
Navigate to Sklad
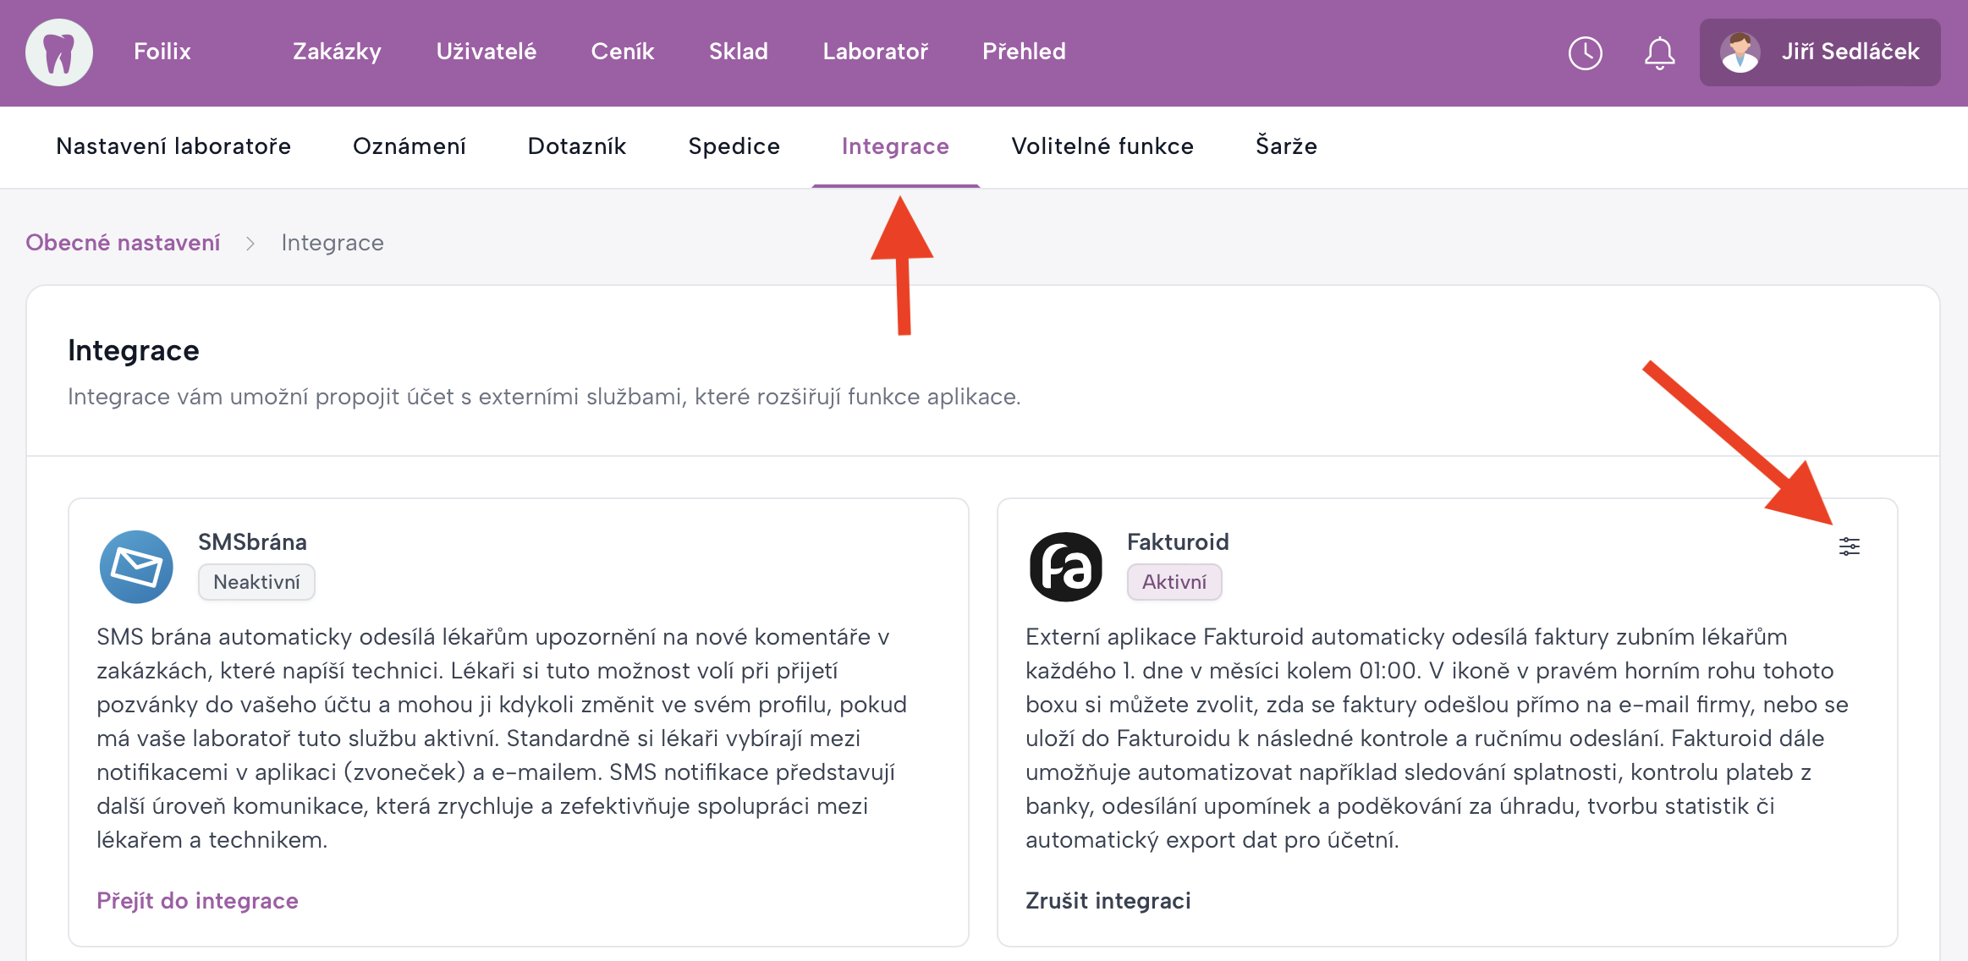[x=738, y=52]
